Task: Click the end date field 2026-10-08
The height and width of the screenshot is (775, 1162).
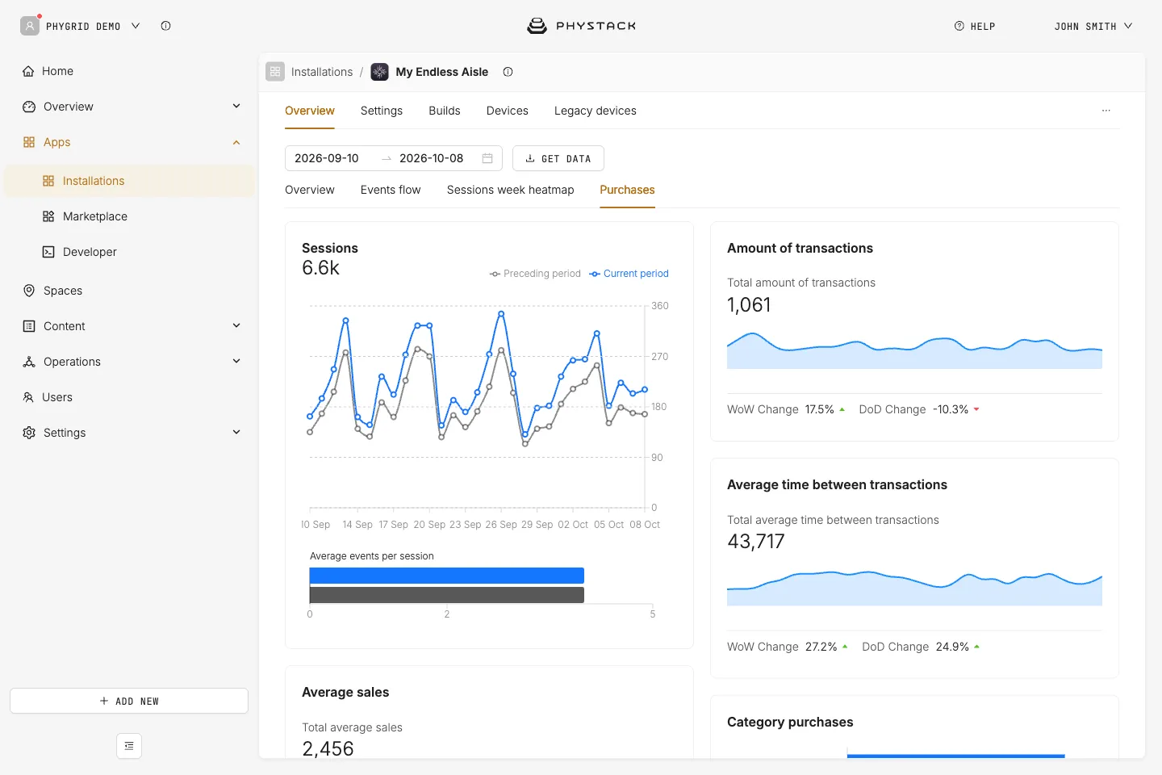Action: pyautogui.click(x=432, y=158)
